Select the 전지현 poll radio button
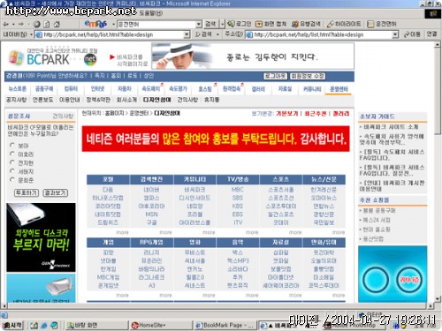 coord(12,162)
